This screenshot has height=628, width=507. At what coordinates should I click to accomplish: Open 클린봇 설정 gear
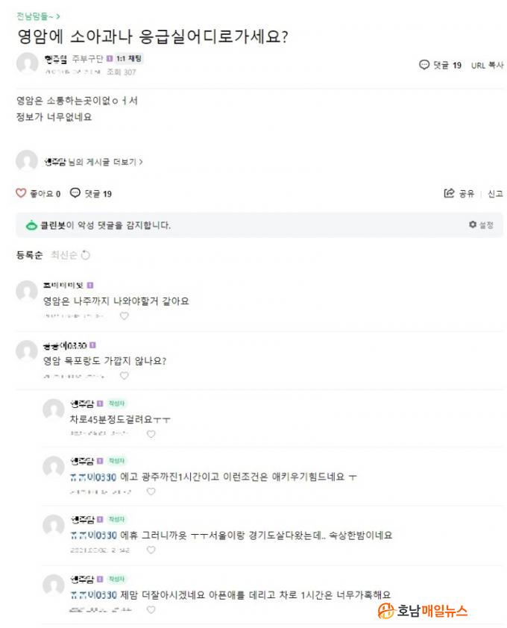473,224
